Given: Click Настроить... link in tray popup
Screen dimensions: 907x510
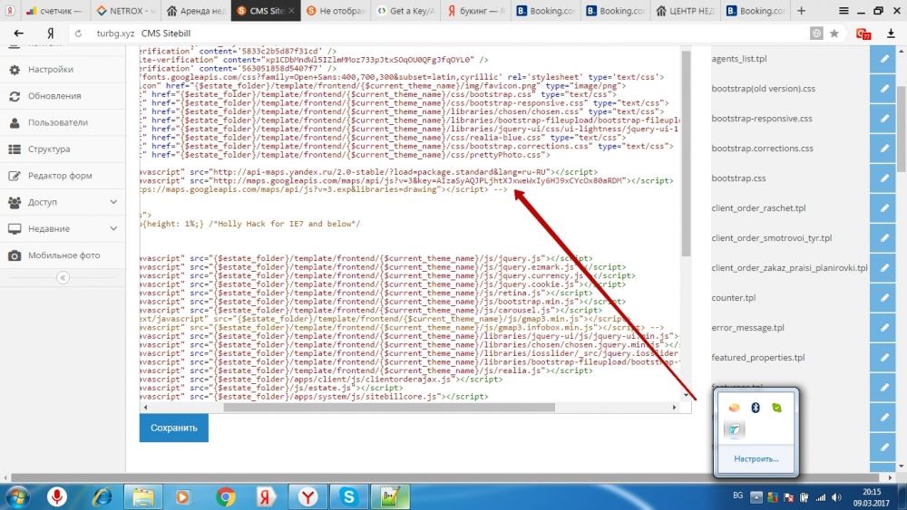Looking at the screenshot, I should (x=756, y=458).
